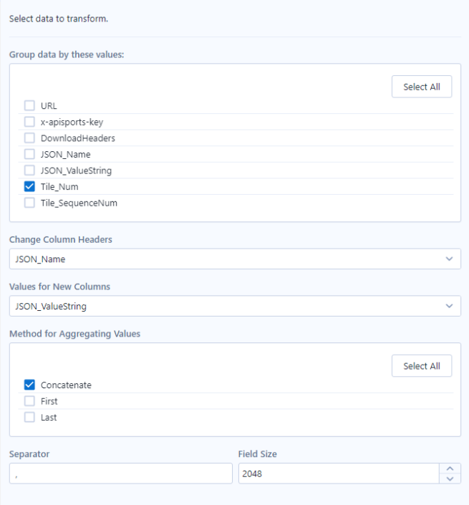Click Select All for aggregating methods

point(421,366)
